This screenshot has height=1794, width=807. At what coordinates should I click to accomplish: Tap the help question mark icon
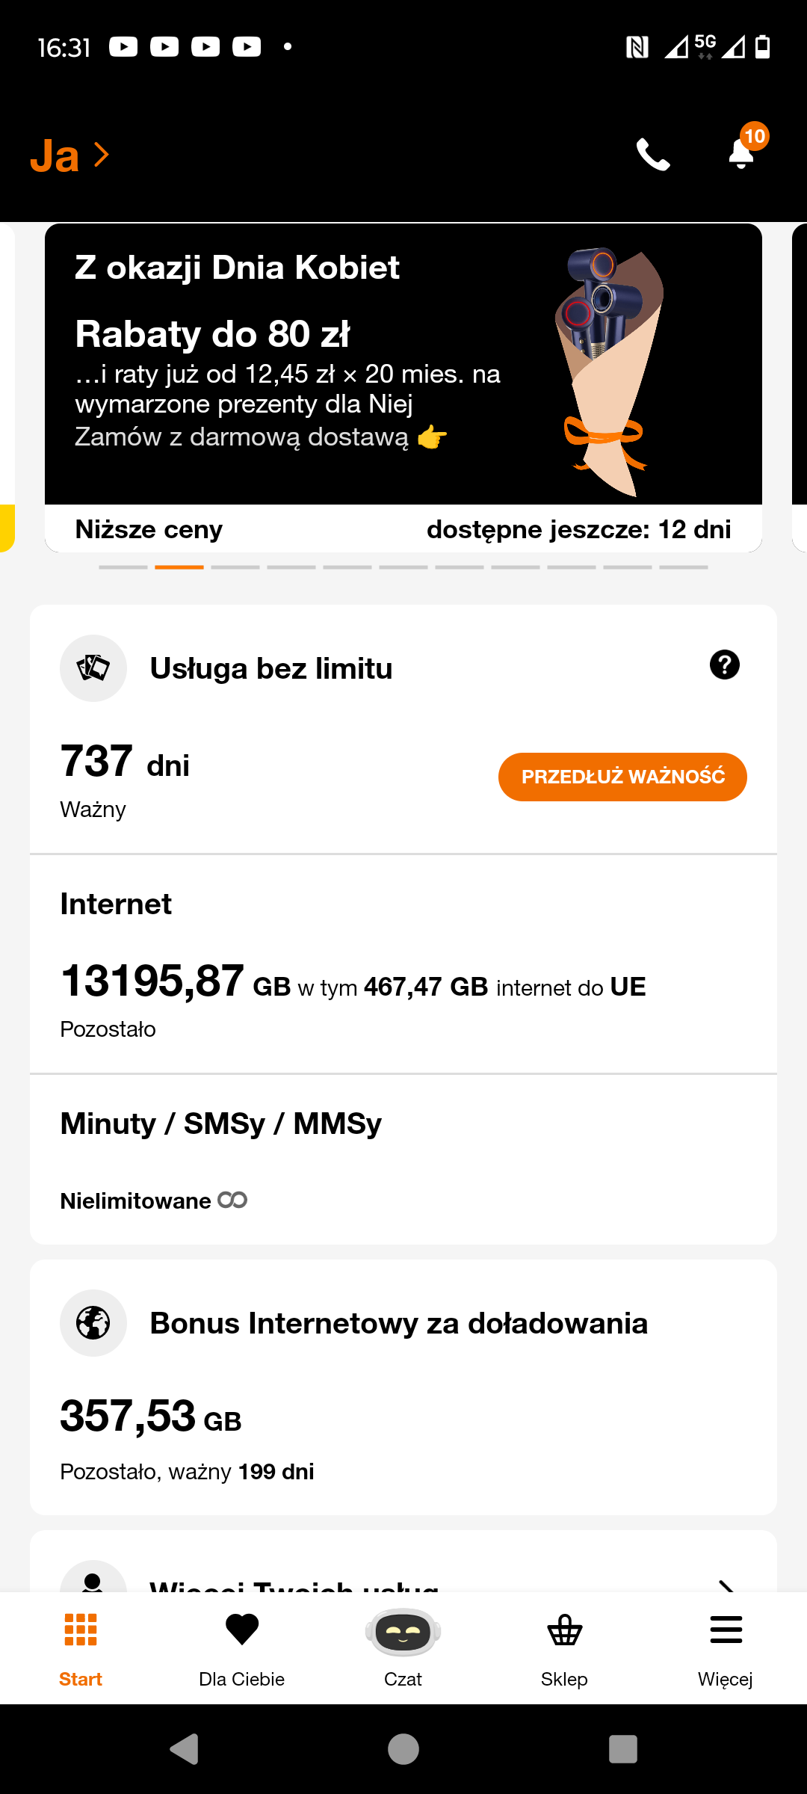click(x=724, y=665)
